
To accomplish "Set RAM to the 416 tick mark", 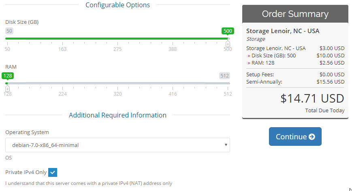I will point(173,84).
